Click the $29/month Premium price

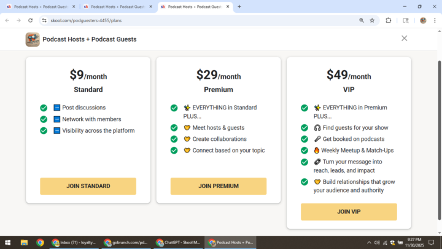[219, 75]
